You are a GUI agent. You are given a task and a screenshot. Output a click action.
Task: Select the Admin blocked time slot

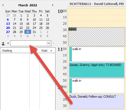click(x=97, y=37)
